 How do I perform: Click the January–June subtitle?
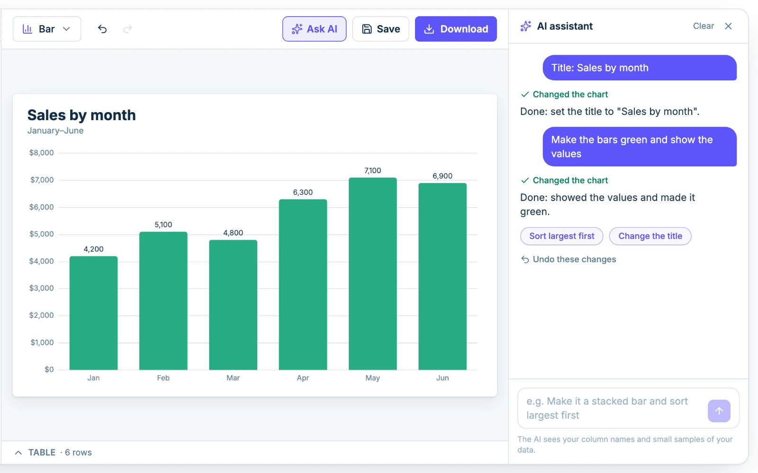pyautogui.click(x=55, y=131)
